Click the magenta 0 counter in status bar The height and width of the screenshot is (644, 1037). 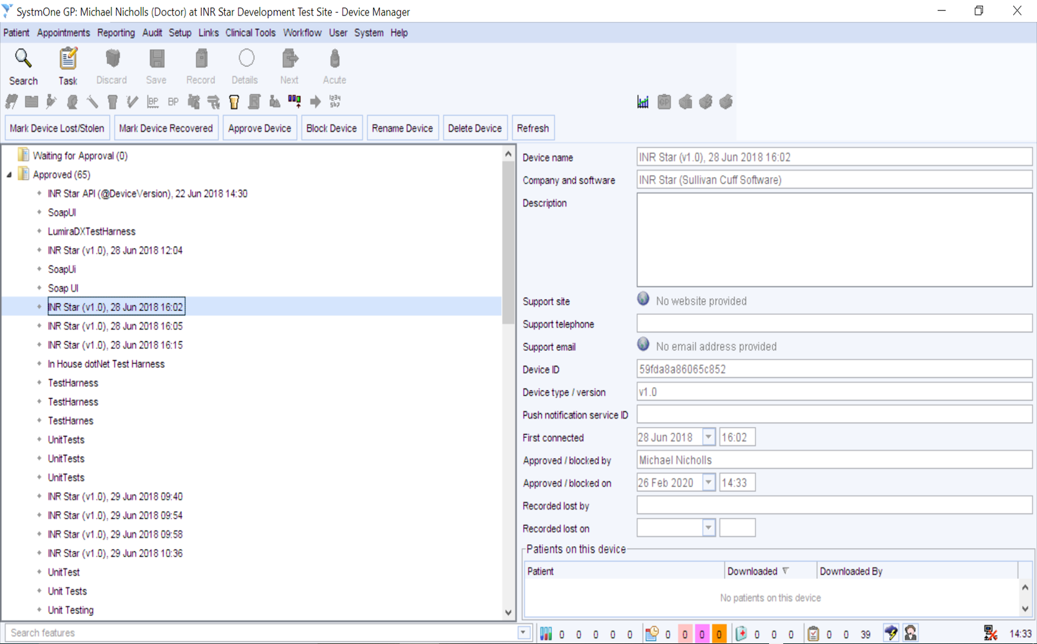(701, 634)
